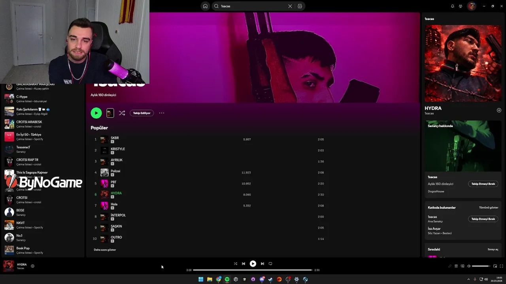506x284 pixels.
Task: Open the Bsık Pop playlist
Action: 43,250
